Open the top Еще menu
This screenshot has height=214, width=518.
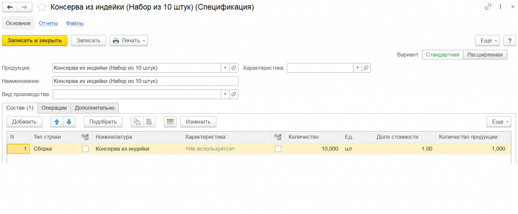[488, 40]
